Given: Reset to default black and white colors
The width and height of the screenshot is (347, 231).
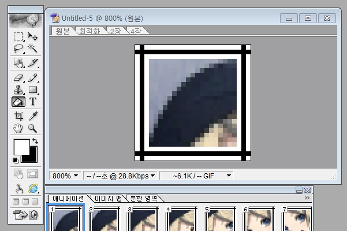Looking at the screenshot, I should tap(15, 160).
